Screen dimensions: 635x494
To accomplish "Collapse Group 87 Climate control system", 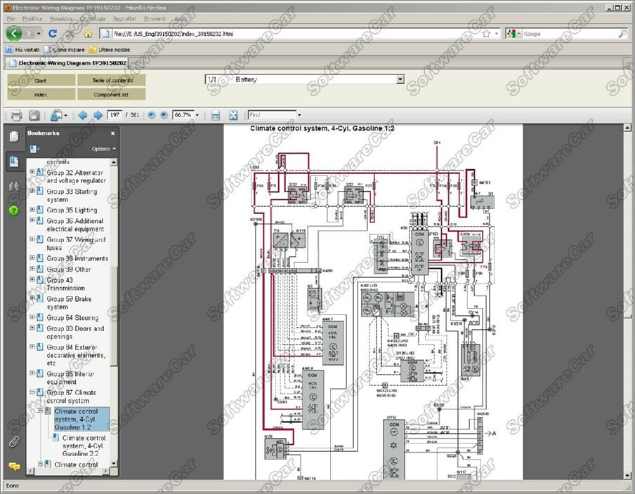I will point(32,393).
